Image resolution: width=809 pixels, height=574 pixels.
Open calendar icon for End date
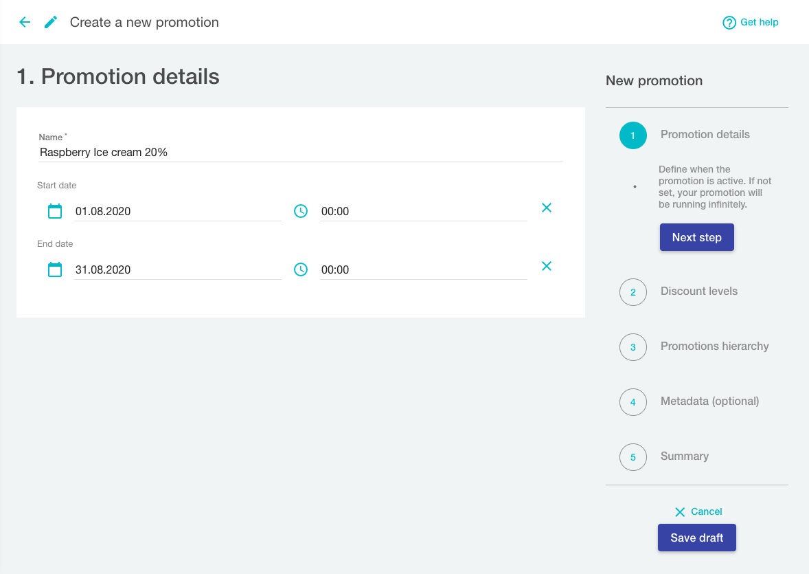click(55, 269)
